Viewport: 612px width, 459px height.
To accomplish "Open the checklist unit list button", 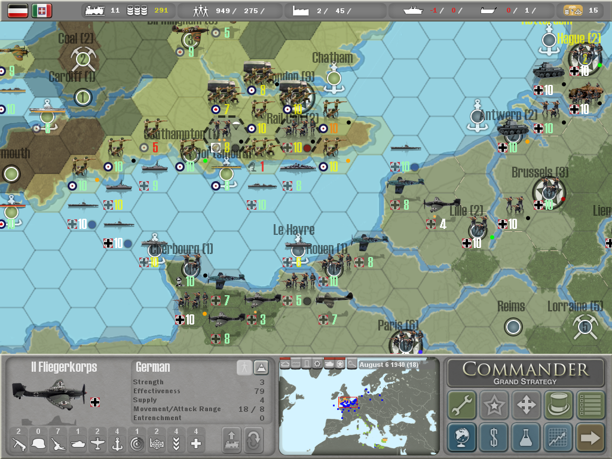I will click(590, 406).
